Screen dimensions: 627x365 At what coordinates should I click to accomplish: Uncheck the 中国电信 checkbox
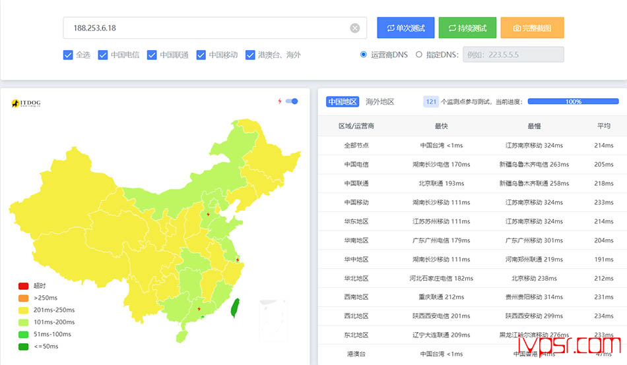pos(103,55)
